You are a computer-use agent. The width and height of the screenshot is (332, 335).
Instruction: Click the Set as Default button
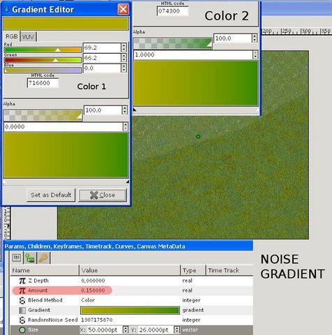click(x=51, y=195)
